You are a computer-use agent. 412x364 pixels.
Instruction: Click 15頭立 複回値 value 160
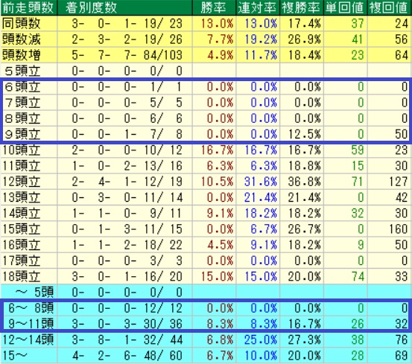(x=398, y=229)
